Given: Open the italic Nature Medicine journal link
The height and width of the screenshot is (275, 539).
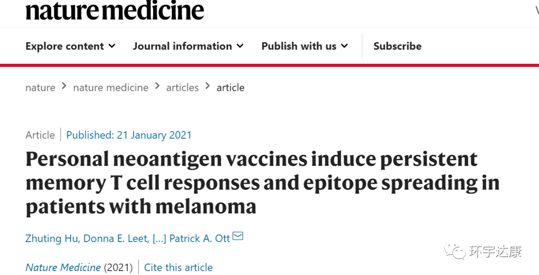Looking at the screenshot, I should coord(63,268).
